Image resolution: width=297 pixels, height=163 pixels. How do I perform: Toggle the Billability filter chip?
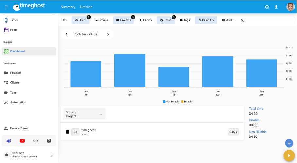(206, 20)
